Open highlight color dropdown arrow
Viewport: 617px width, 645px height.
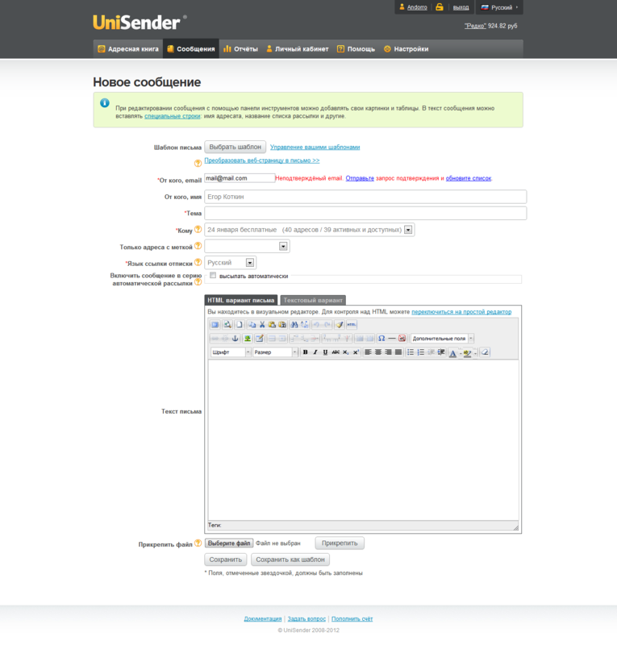tap(475, 353)
